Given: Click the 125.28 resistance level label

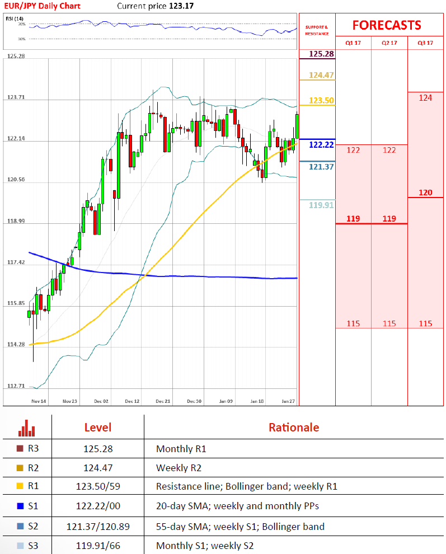Looking at the screenshot, I should click(x=321, y=54).
